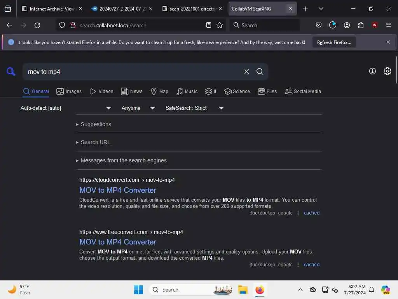398x299 pixels.
Task: Save page to Pocket
Action: (319, 25)
